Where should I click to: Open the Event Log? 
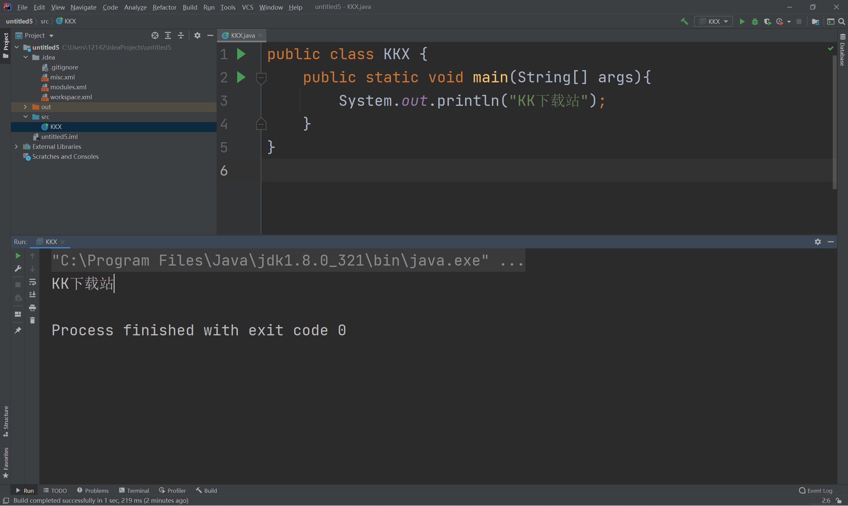(x=819, y=490)
